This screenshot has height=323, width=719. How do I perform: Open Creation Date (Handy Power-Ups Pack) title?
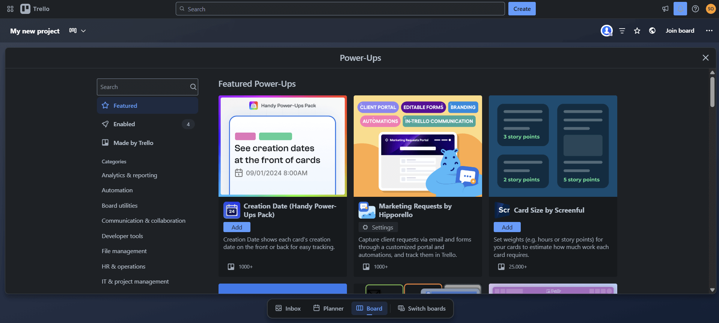290,210
